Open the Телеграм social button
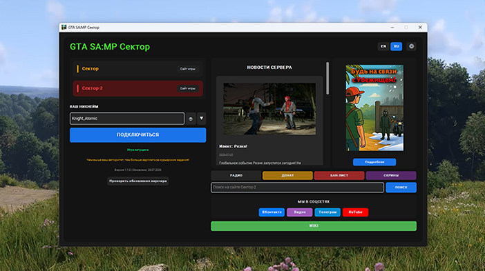485x271 pixels. tap(327, 212)
